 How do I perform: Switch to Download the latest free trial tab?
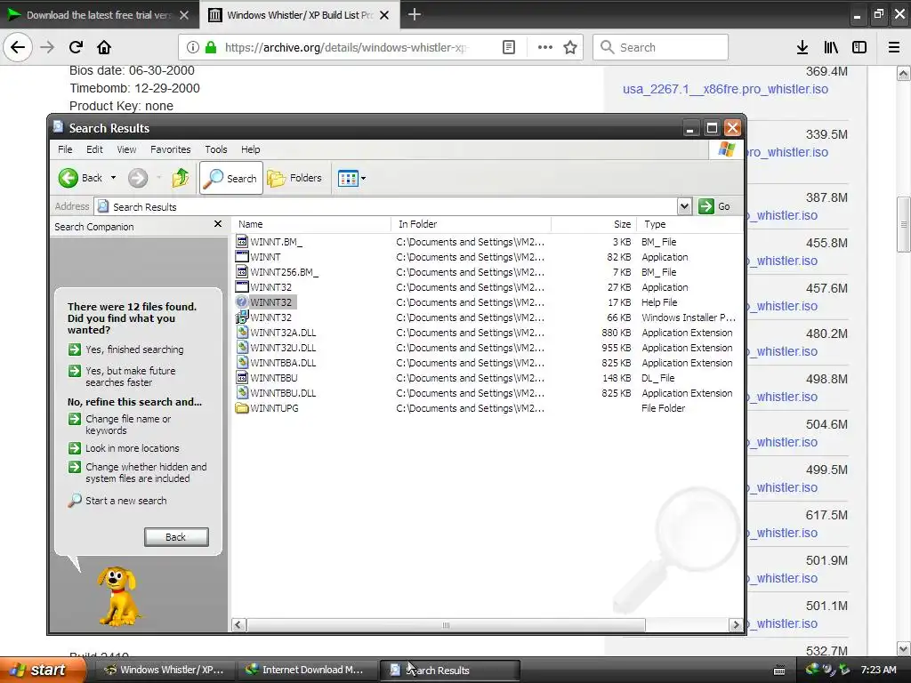tap(98, 14)
